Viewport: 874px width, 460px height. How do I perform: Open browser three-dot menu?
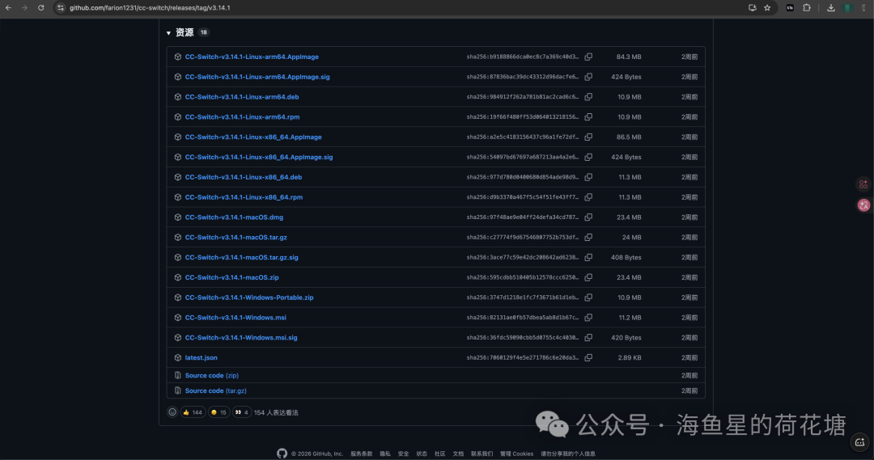(864, 8)
